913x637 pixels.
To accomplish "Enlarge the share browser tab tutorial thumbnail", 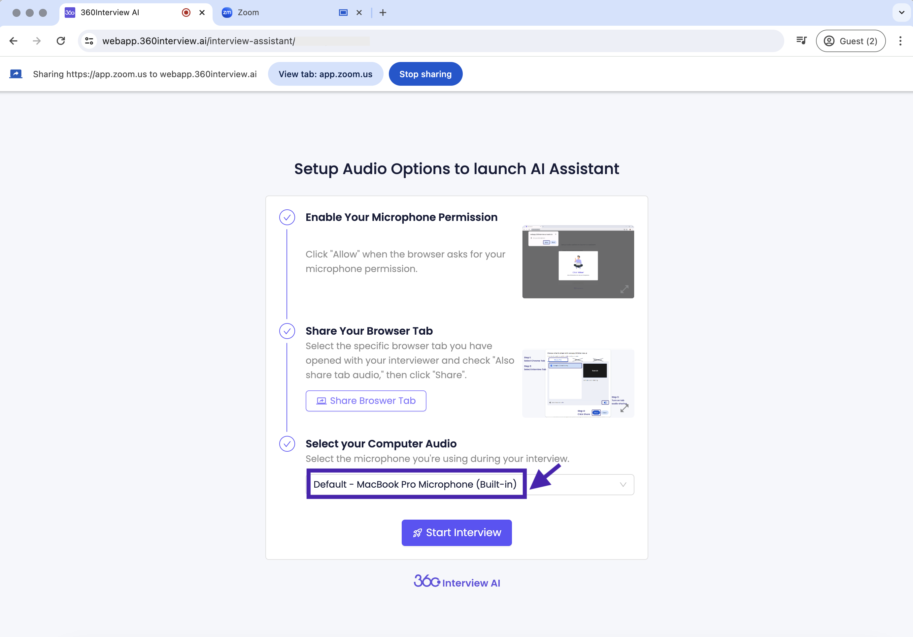I will [578, 383].
